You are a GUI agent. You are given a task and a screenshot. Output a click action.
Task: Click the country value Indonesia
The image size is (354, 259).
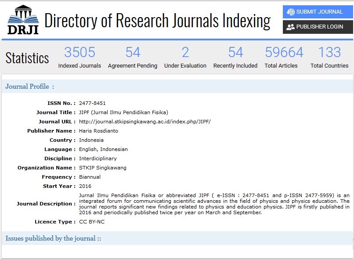coord(91,140)
